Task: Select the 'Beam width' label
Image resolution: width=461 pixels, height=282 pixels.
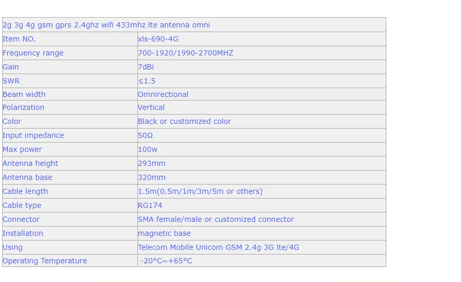Action: pyautogui.click(x=24, y=94)
